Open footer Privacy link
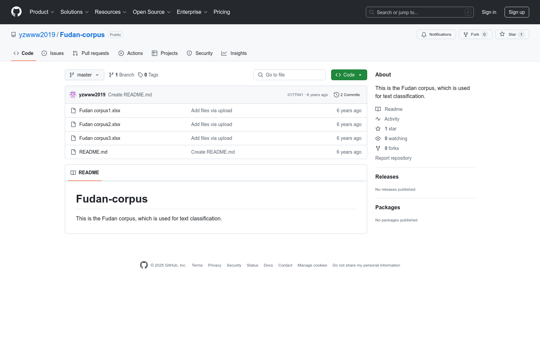Viewport: 540px width, 337px height. (x=215, y=265)
